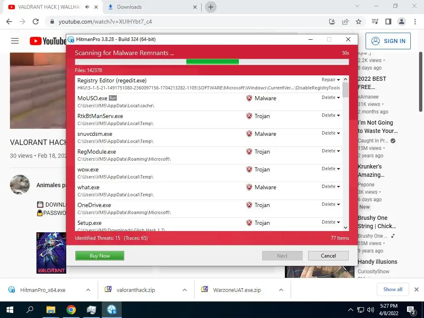
Task: Open the media control icon in Chrome toolbar
Action: (x=375, y=22)
